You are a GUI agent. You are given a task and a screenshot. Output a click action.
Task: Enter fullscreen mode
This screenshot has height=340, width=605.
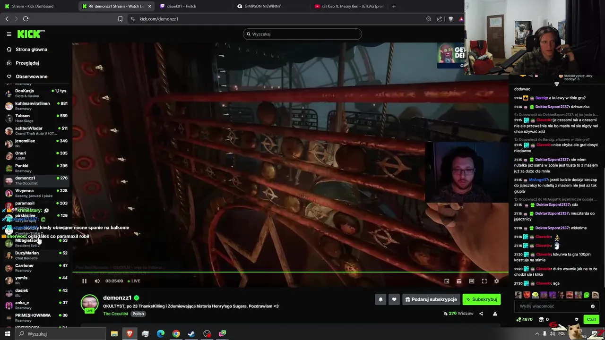(484, 281)
